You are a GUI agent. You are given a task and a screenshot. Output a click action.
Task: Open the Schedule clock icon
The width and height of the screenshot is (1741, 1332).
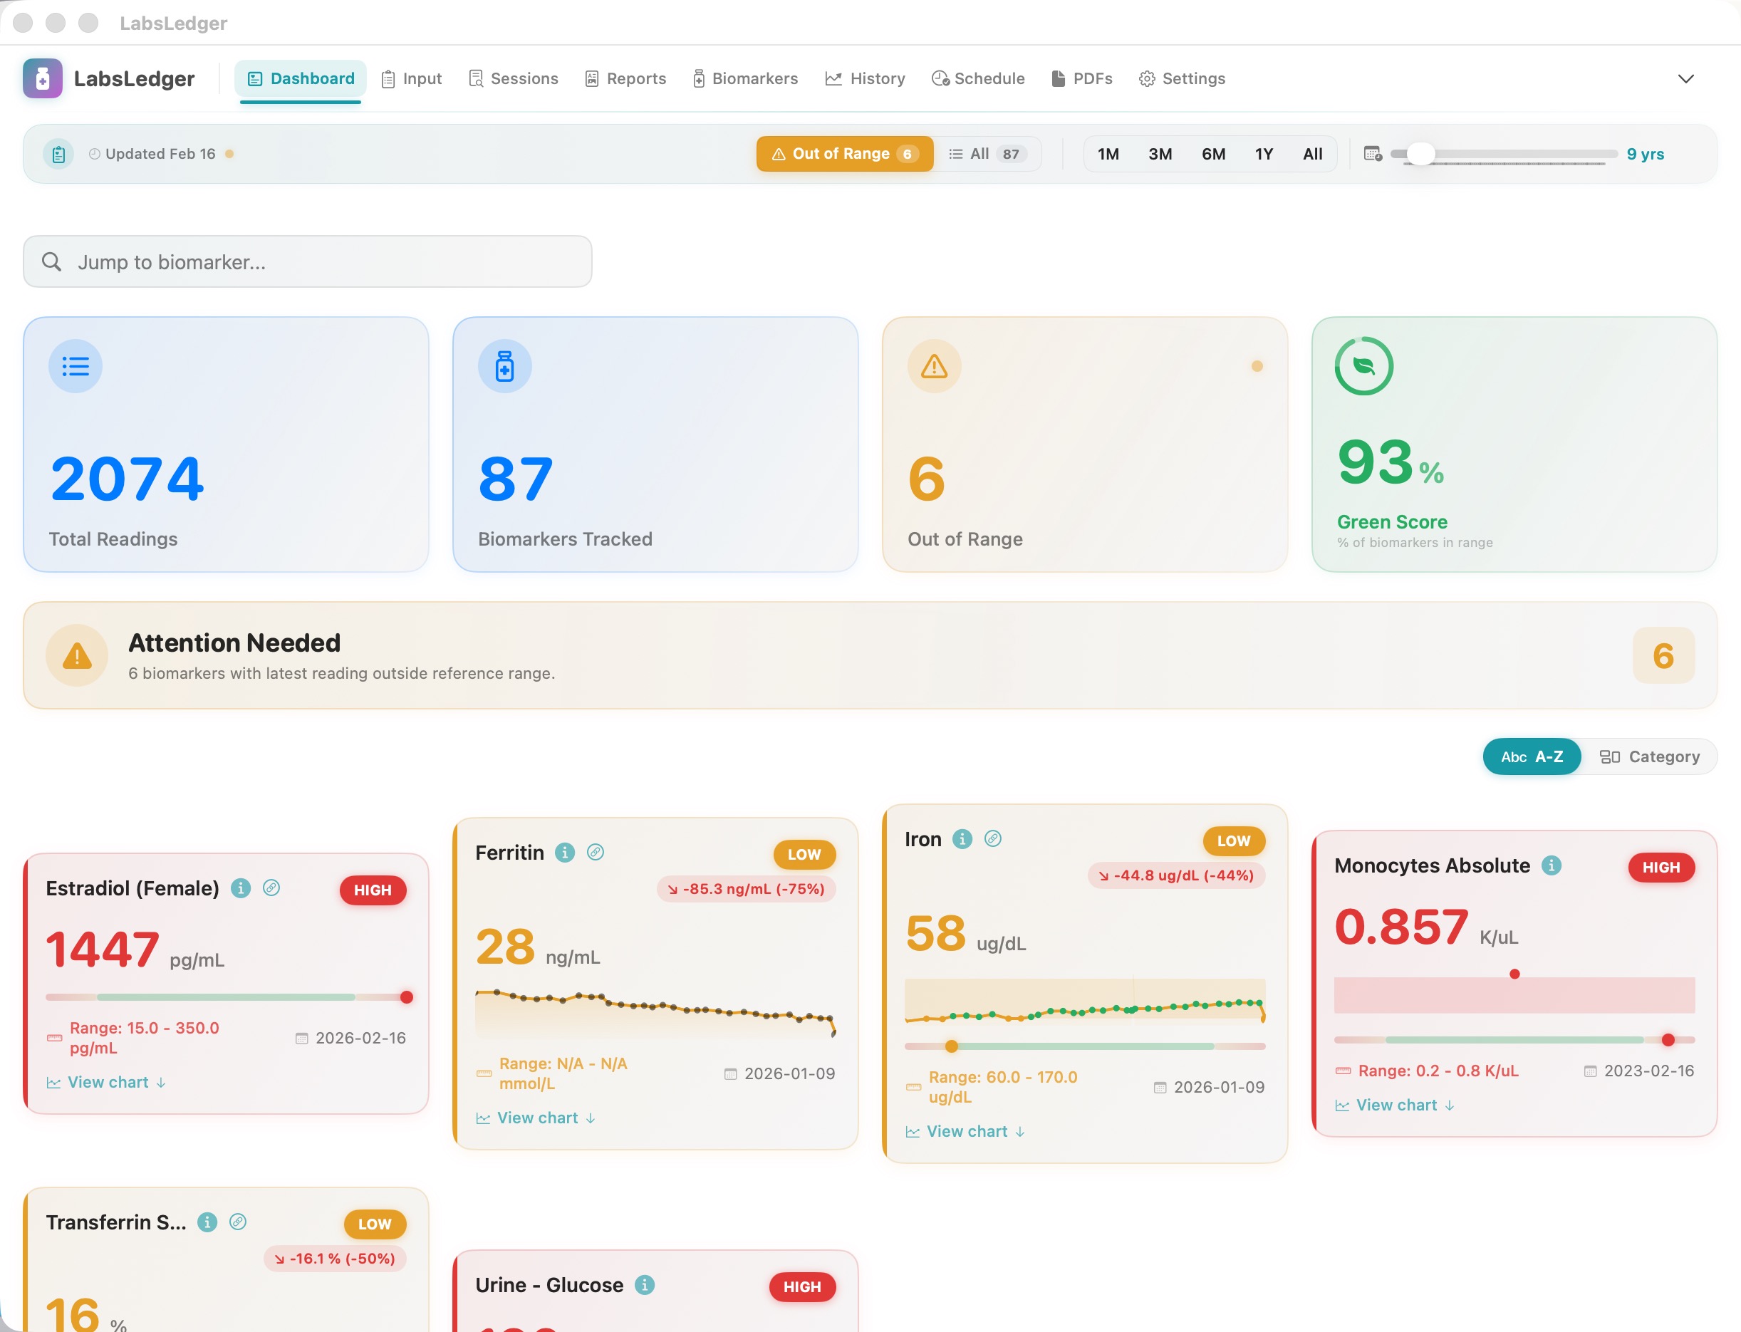click(x=940, y=78)
